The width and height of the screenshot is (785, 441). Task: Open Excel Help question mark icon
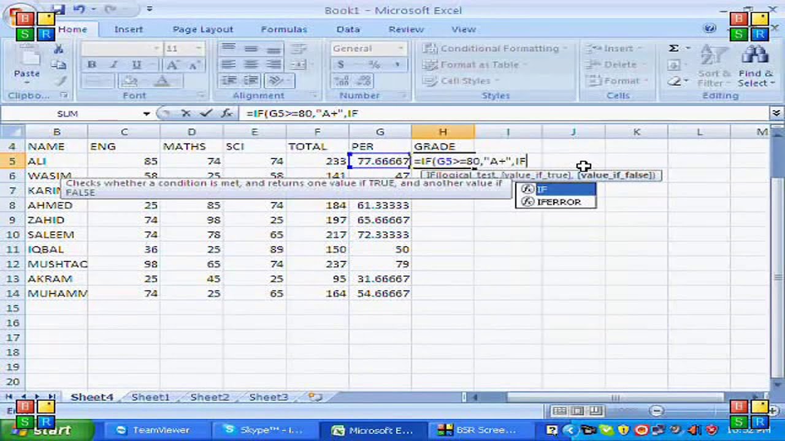tap(710, 28)
